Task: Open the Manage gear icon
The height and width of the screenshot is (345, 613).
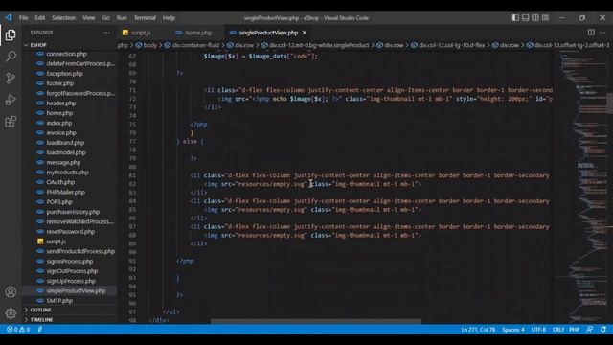Action: (11, 313)
